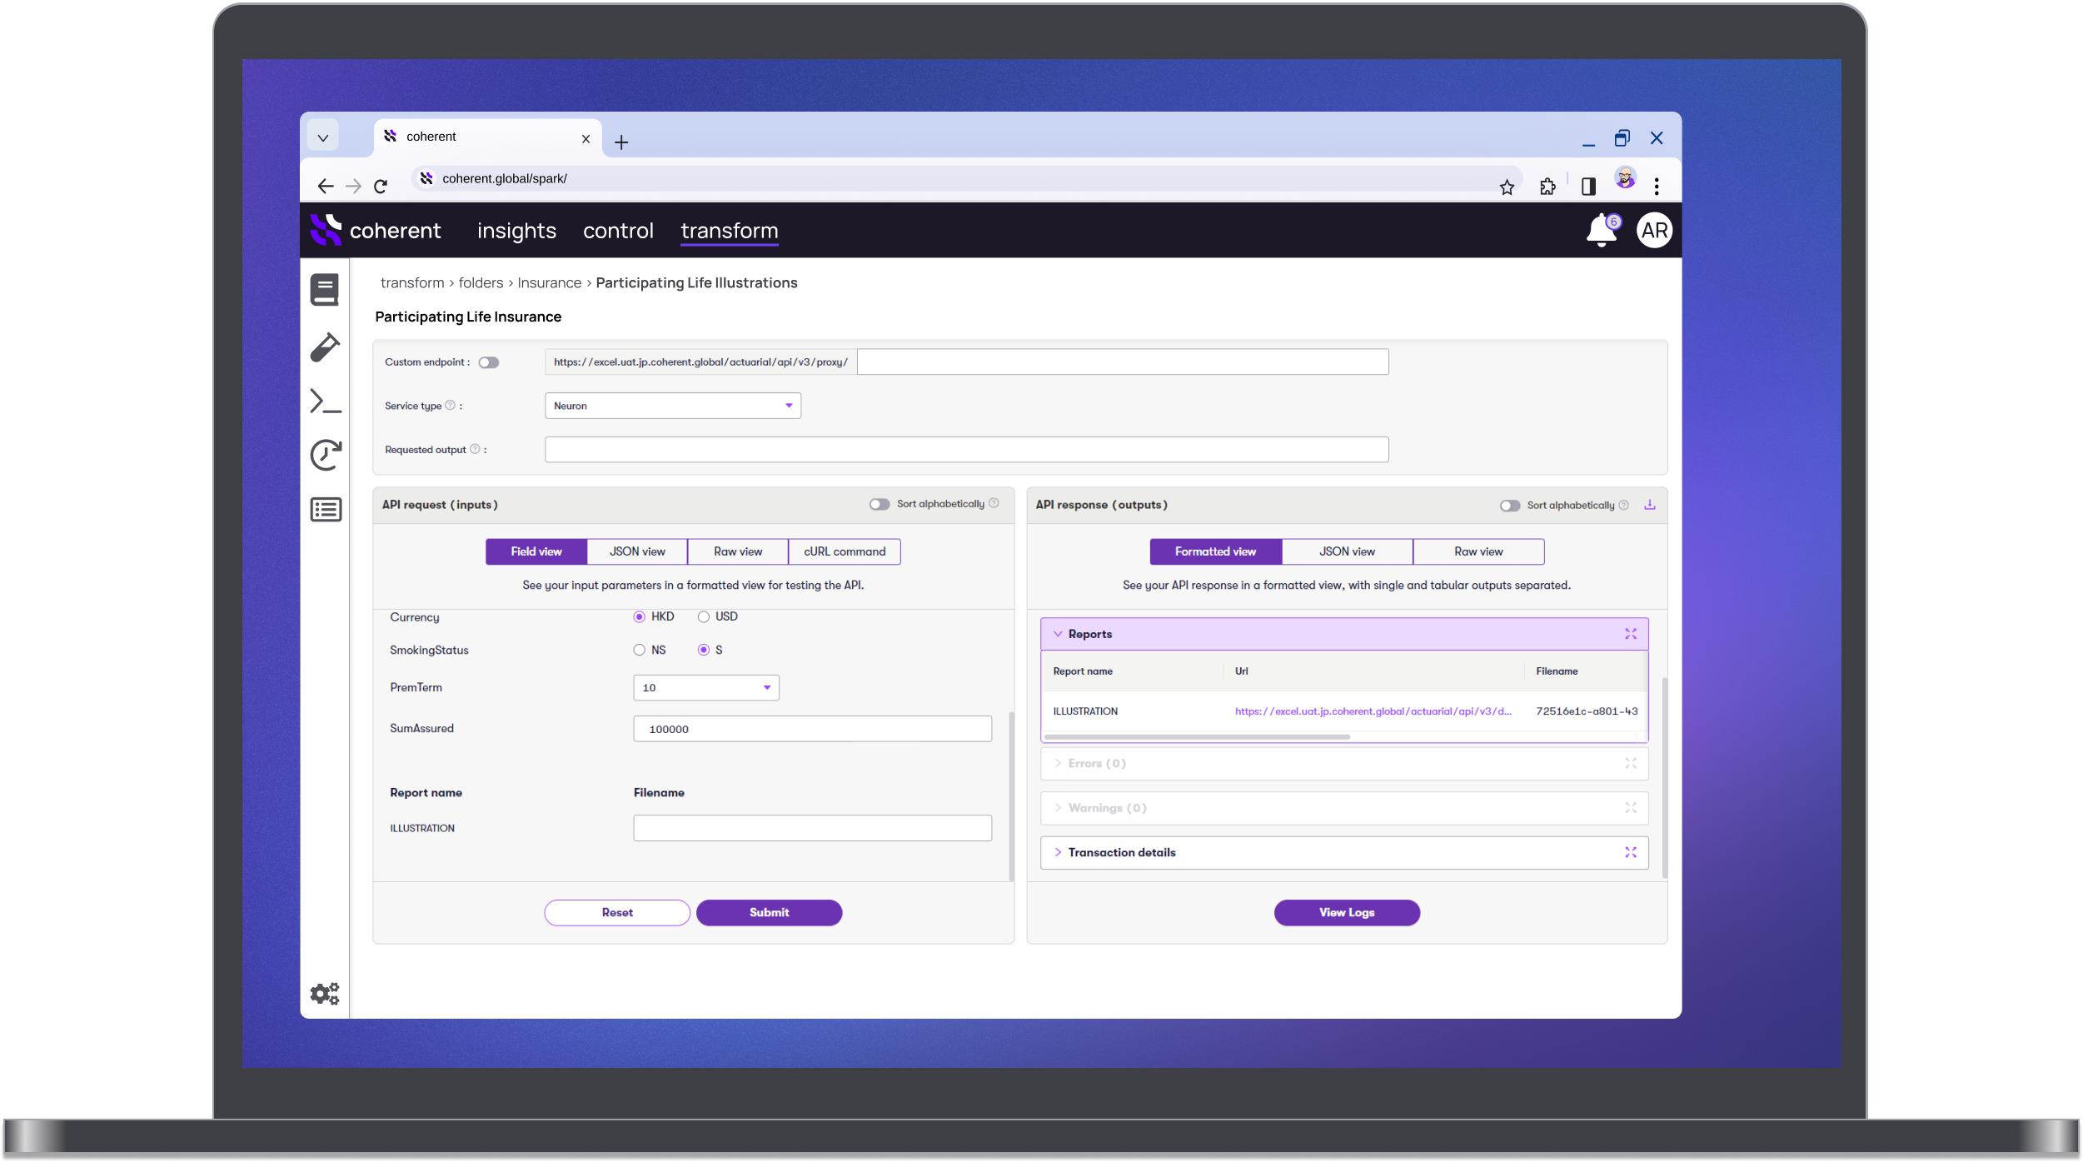Select NS smoking status option
2083x1162 pixels.
pos(639,651)
